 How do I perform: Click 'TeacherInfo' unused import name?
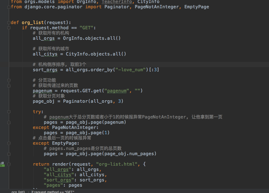click(117, 2)
